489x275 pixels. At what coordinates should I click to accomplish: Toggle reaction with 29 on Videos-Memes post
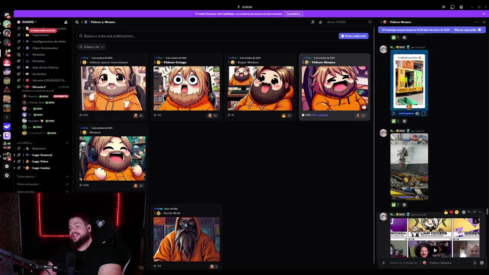click(361, 115)
